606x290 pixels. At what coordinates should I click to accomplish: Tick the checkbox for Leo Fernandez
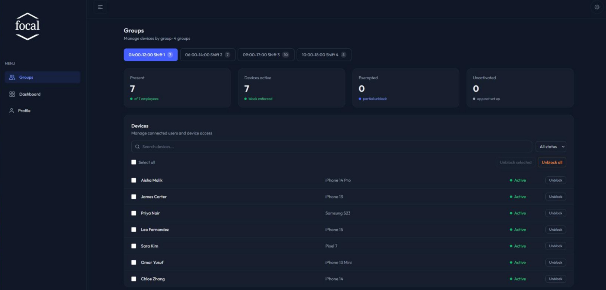[x=134, y=230]
